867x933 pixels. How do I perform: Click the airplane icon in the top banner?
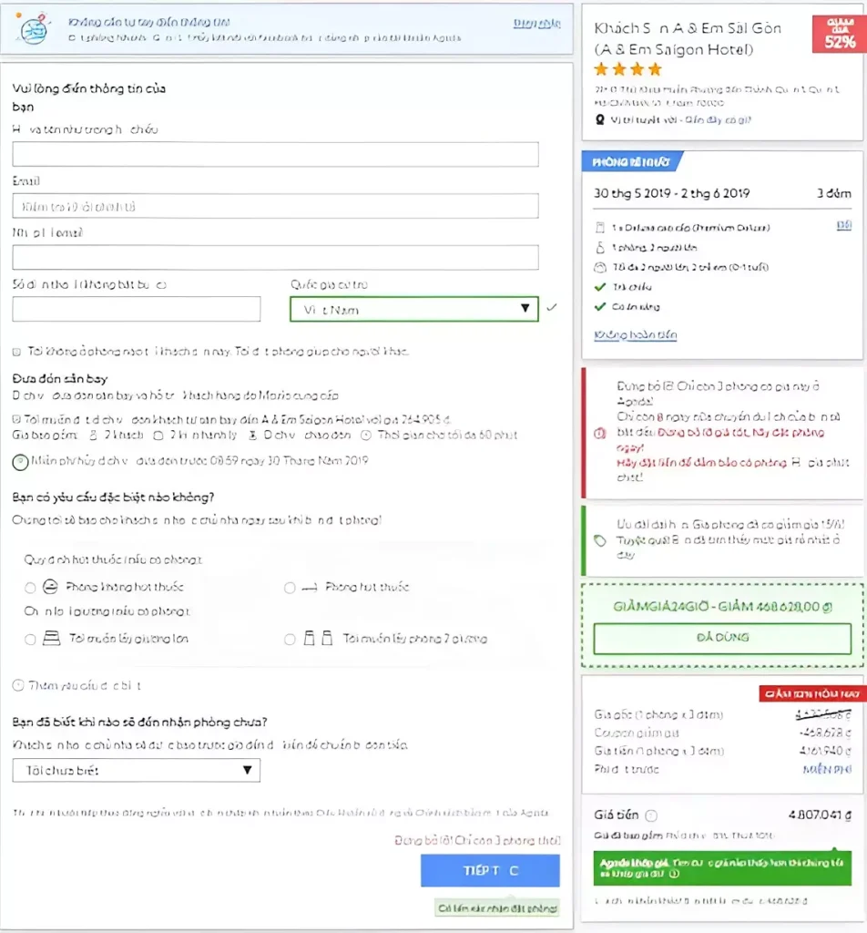coord(33,28)
